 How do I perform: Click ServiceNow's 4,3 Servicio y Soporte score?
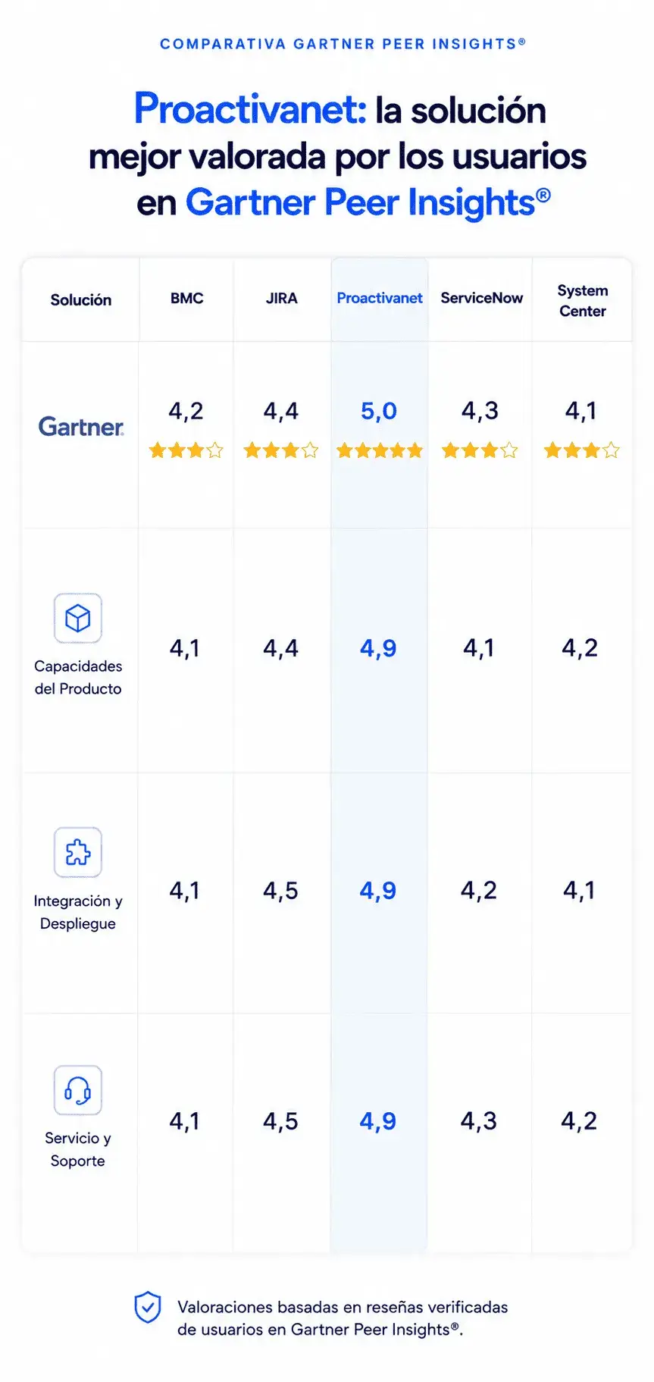pyautogui.click(x=479, y=1120)
